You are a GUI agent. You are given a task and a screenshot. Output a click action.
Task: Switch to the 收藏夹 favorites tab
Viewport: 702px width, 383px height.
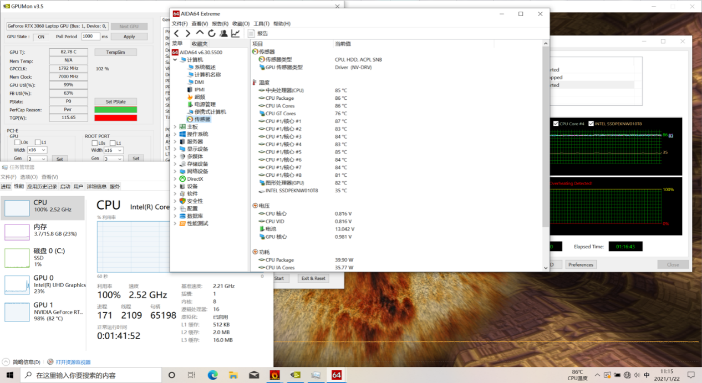tap(200, 43)
